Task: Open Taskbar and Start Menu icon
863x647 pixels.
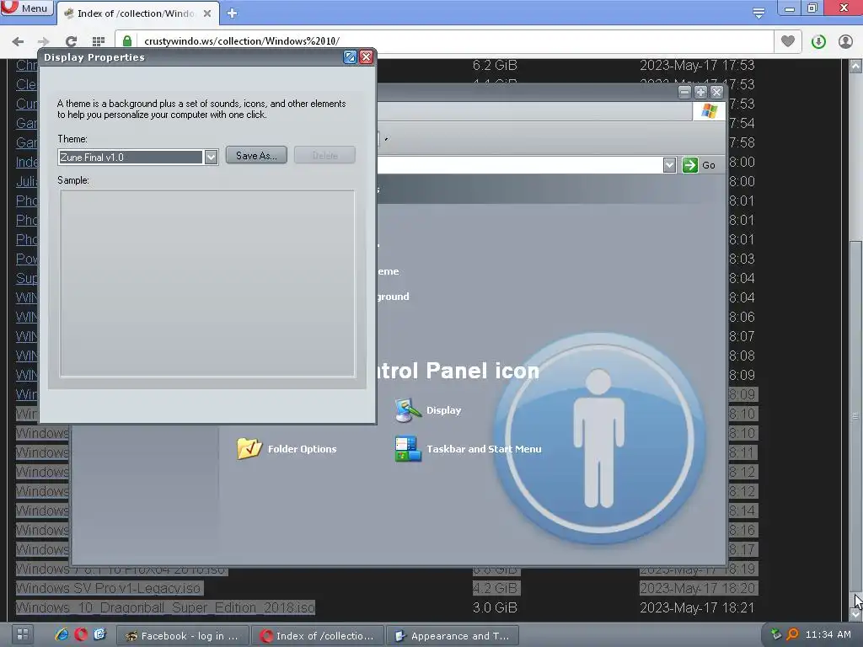Action: pyautogui.click(x=469, y=449)
